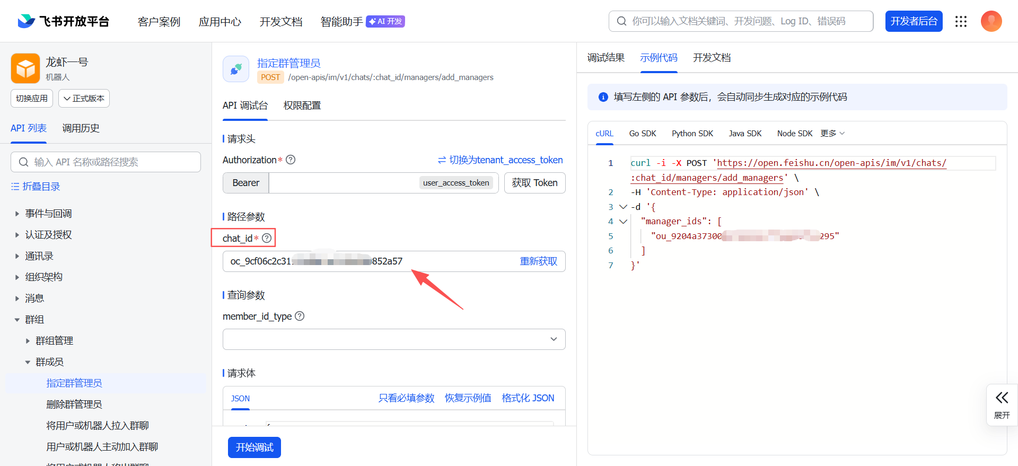Viewport: 1018px width, 466px height.
Task: Open the right-panel 开发文档 tab
Action: (x=712, y=58)
